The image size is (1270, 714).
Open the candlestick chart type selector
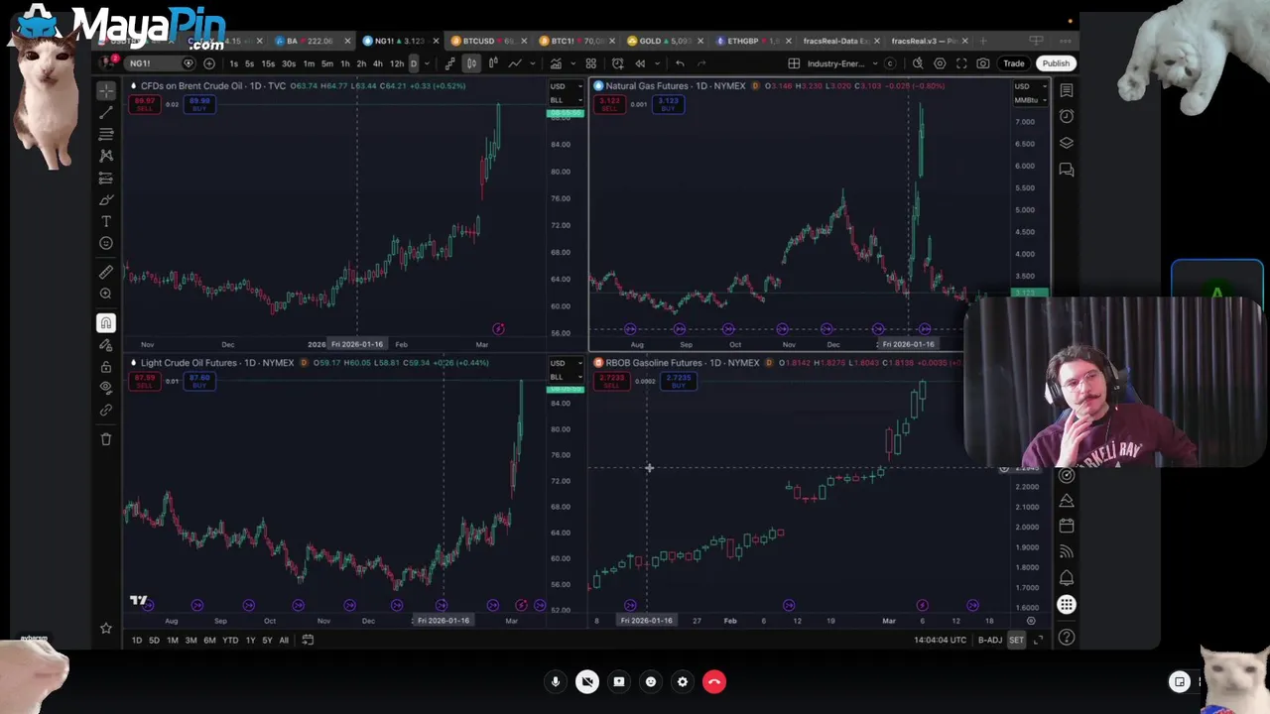471,63
